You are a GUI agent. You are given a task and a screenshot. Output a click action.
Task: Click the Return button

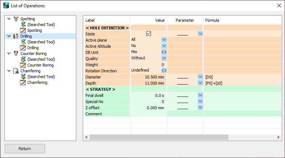[x=25, y=149]
